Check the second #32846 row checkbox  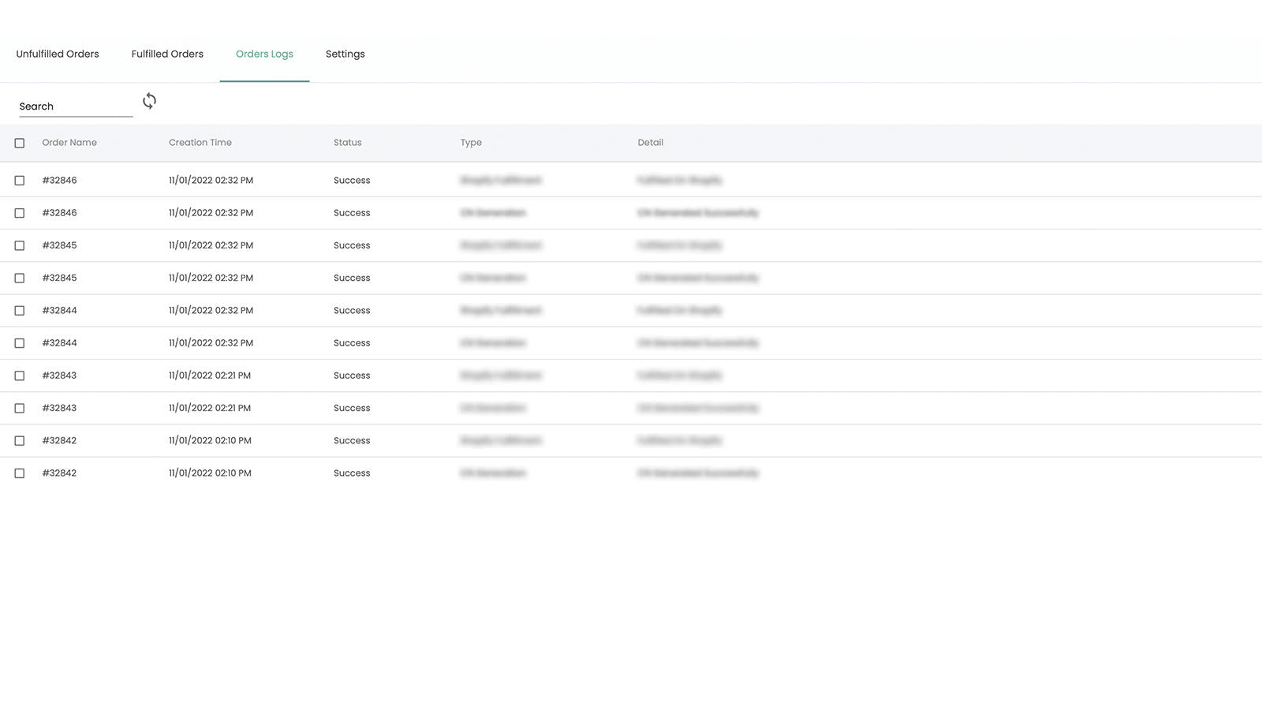(x=20, y=213)
